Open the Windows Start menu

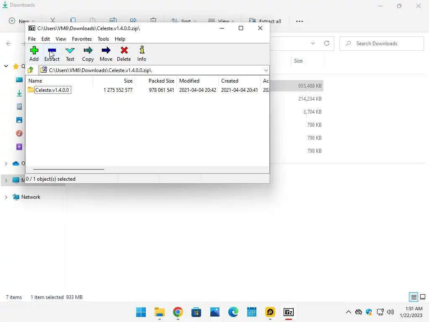coord(141,312)
